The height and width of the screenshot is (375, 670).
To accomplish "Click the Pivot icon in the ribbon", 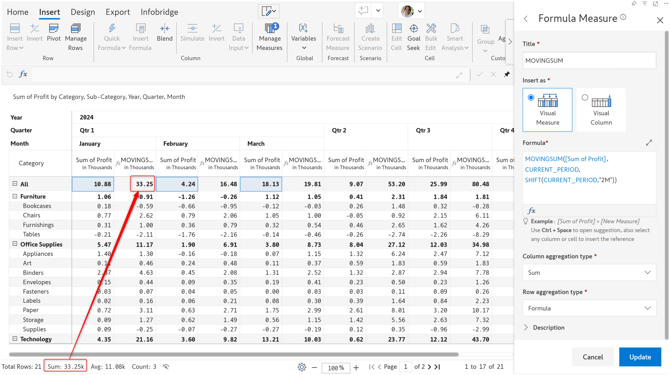I will click(x=54, y=29).
